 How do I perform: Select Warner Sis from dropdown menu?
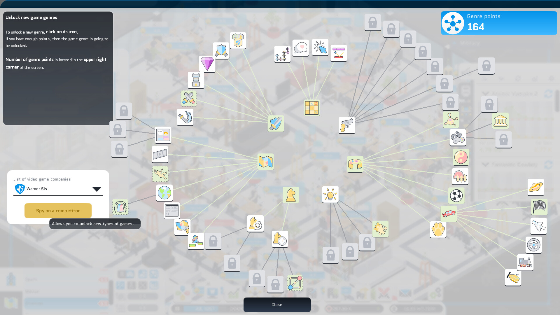pos(58,189)
